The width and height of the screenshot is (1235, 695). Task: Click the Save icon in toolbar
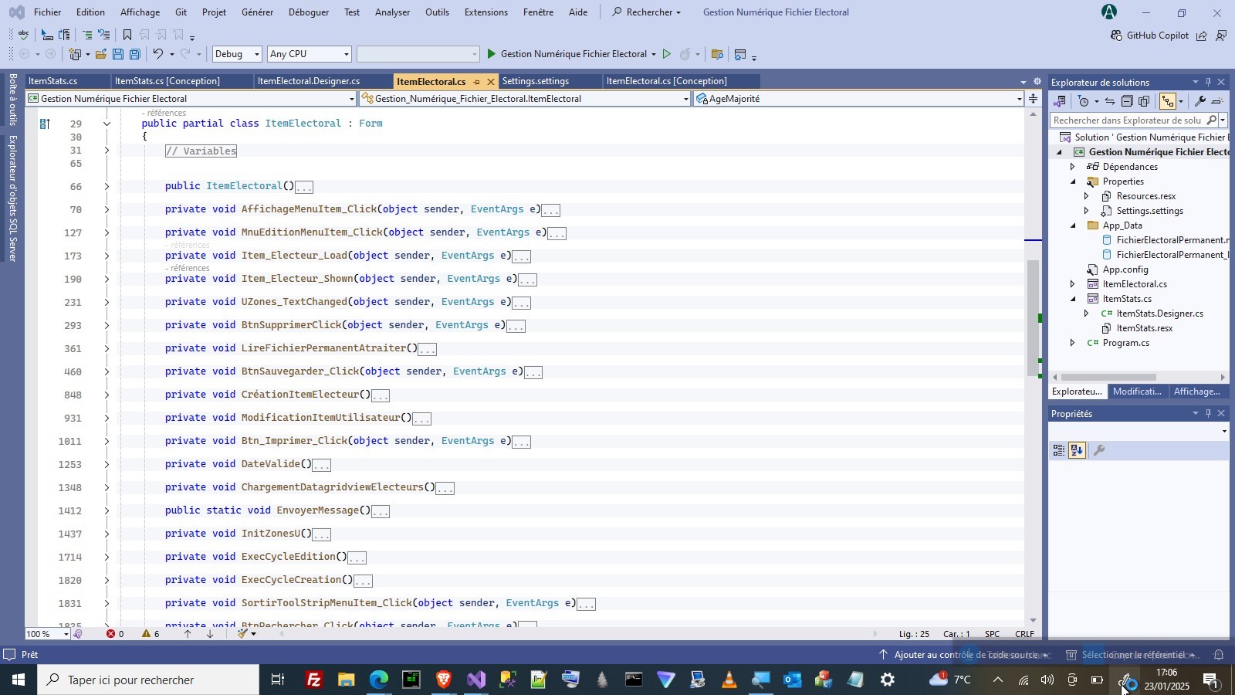[118, 54]
